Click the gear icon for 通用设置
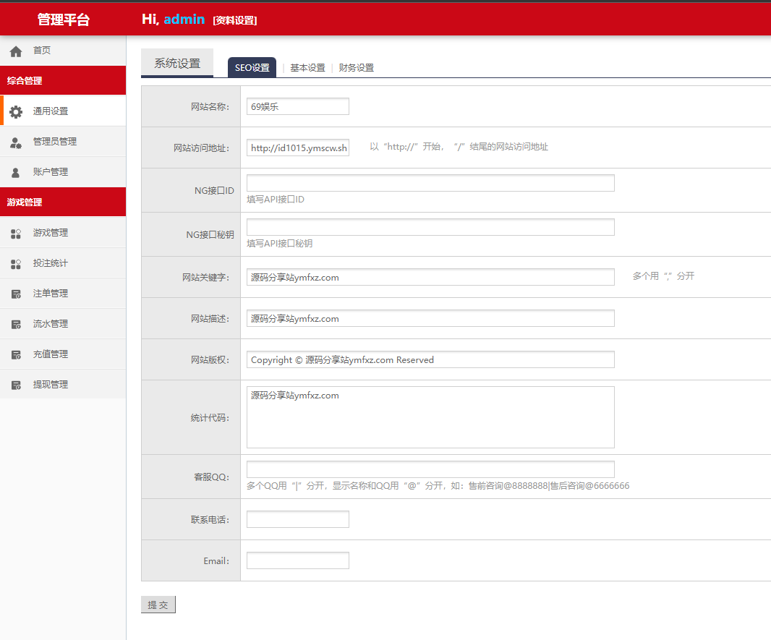This screenshot has width=771, height=640. coord(16,112)
